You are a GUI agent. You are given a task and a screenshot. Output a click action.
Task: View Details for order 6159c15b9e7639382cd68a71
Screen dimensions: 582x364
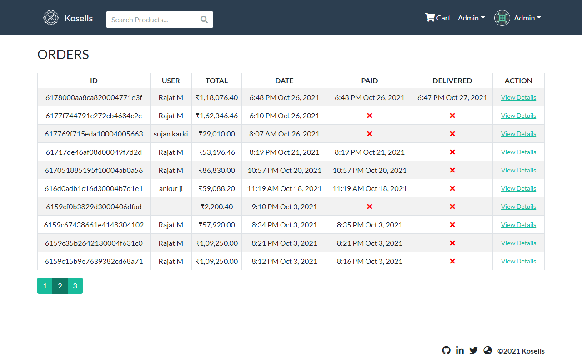[518, 261]
